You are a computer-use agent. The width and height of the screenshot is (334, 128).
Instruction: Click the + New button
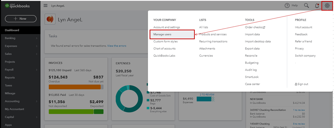[x=20, y=18]
